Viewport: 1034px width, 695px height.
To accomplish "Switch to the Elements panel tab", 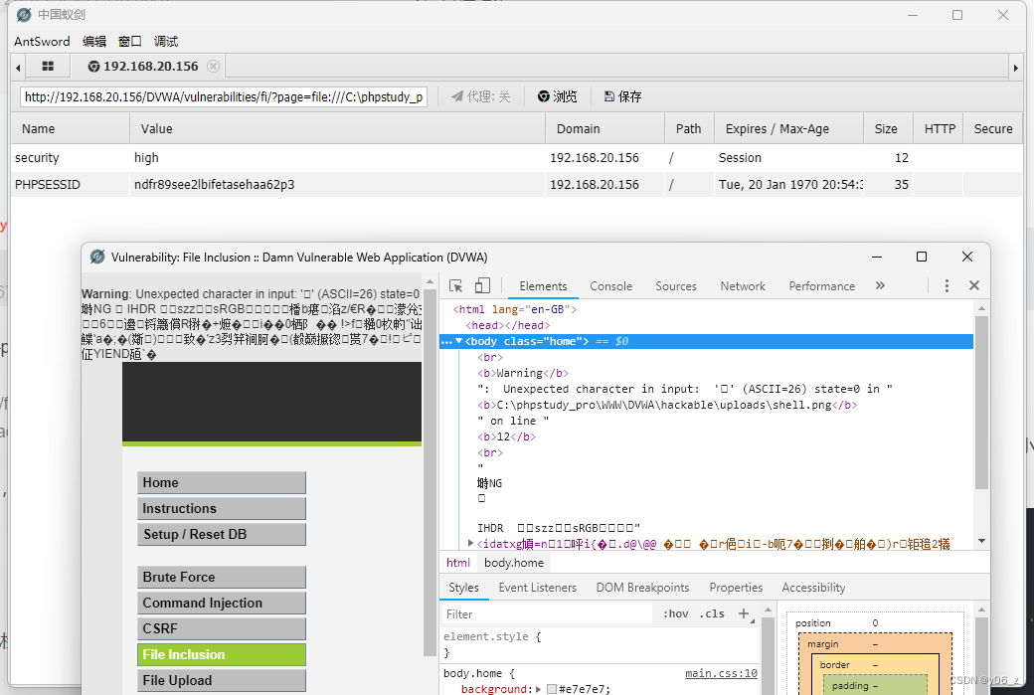I will tap(543, 286).
